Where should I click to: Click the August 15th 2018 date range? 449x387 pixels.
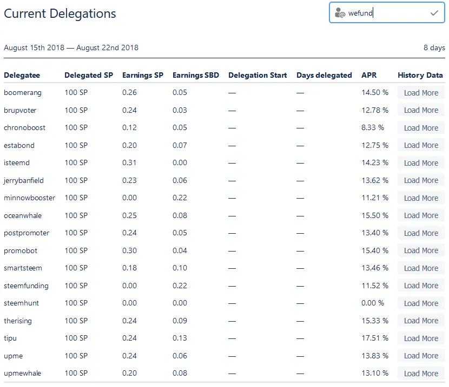pyautogui.click(x=71, y=47)
